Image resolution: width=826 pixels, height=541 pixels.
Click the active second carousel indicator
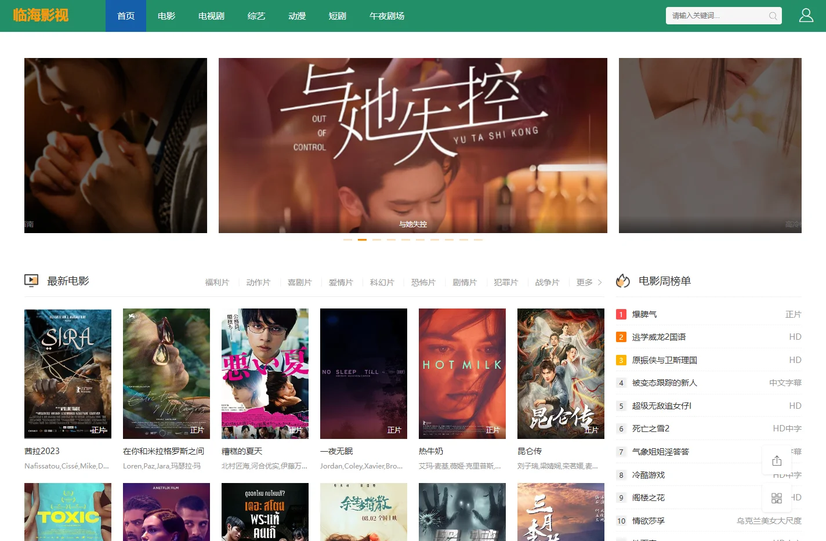pos(362,239)
